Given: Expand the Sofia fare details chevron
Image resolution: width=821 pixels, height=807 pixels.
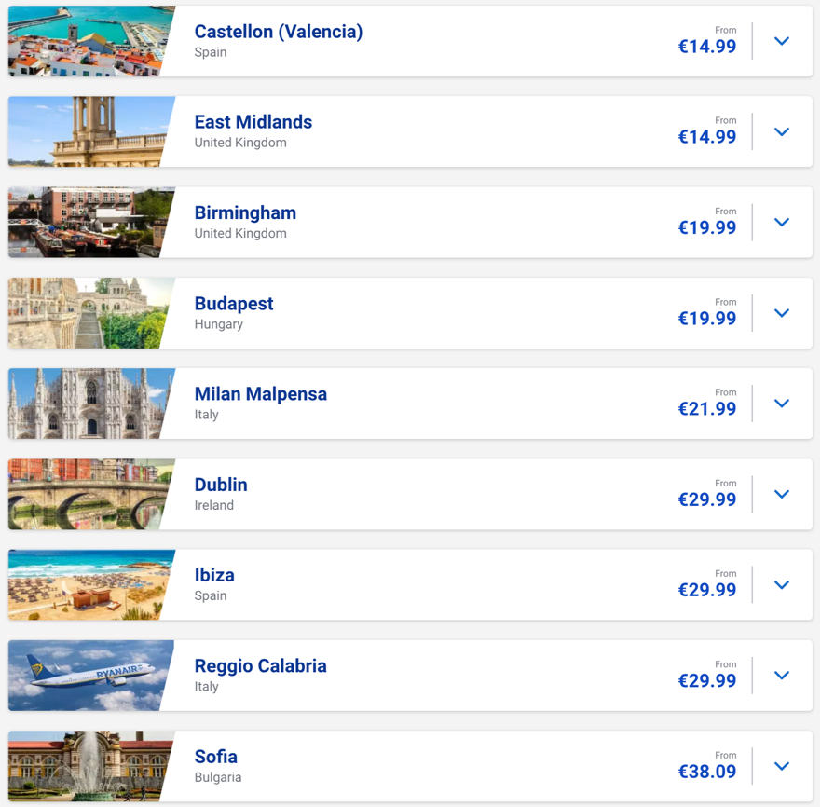Looking at the screenshot, I should coord(781,765).
